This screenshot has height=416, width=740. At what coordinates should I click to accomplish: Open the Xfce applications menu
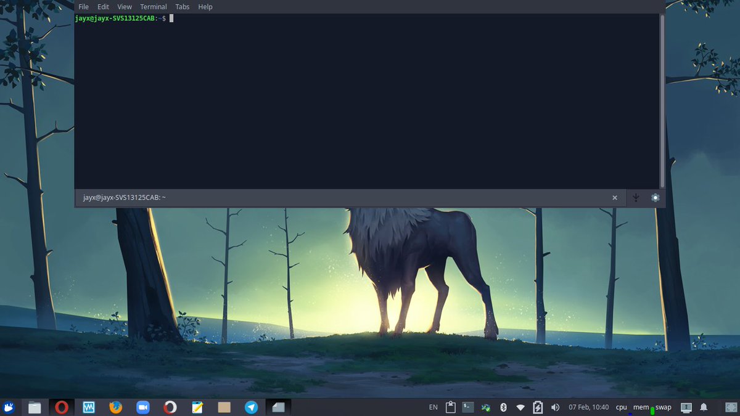9,407
